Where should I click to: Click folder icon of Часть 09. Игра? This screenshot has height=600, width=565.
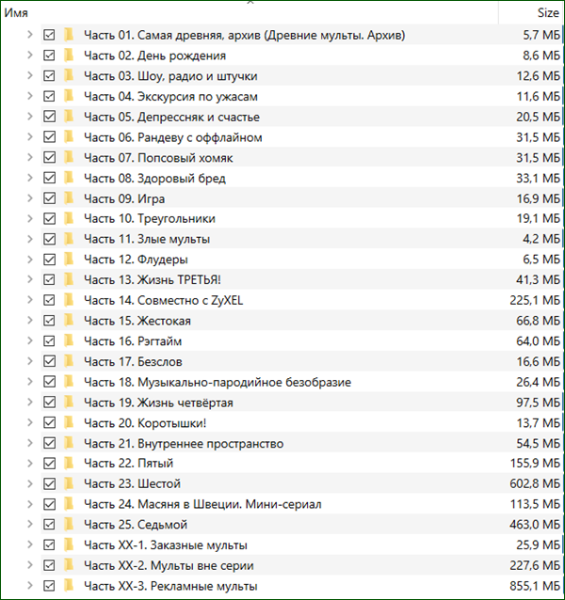point(69,198)
